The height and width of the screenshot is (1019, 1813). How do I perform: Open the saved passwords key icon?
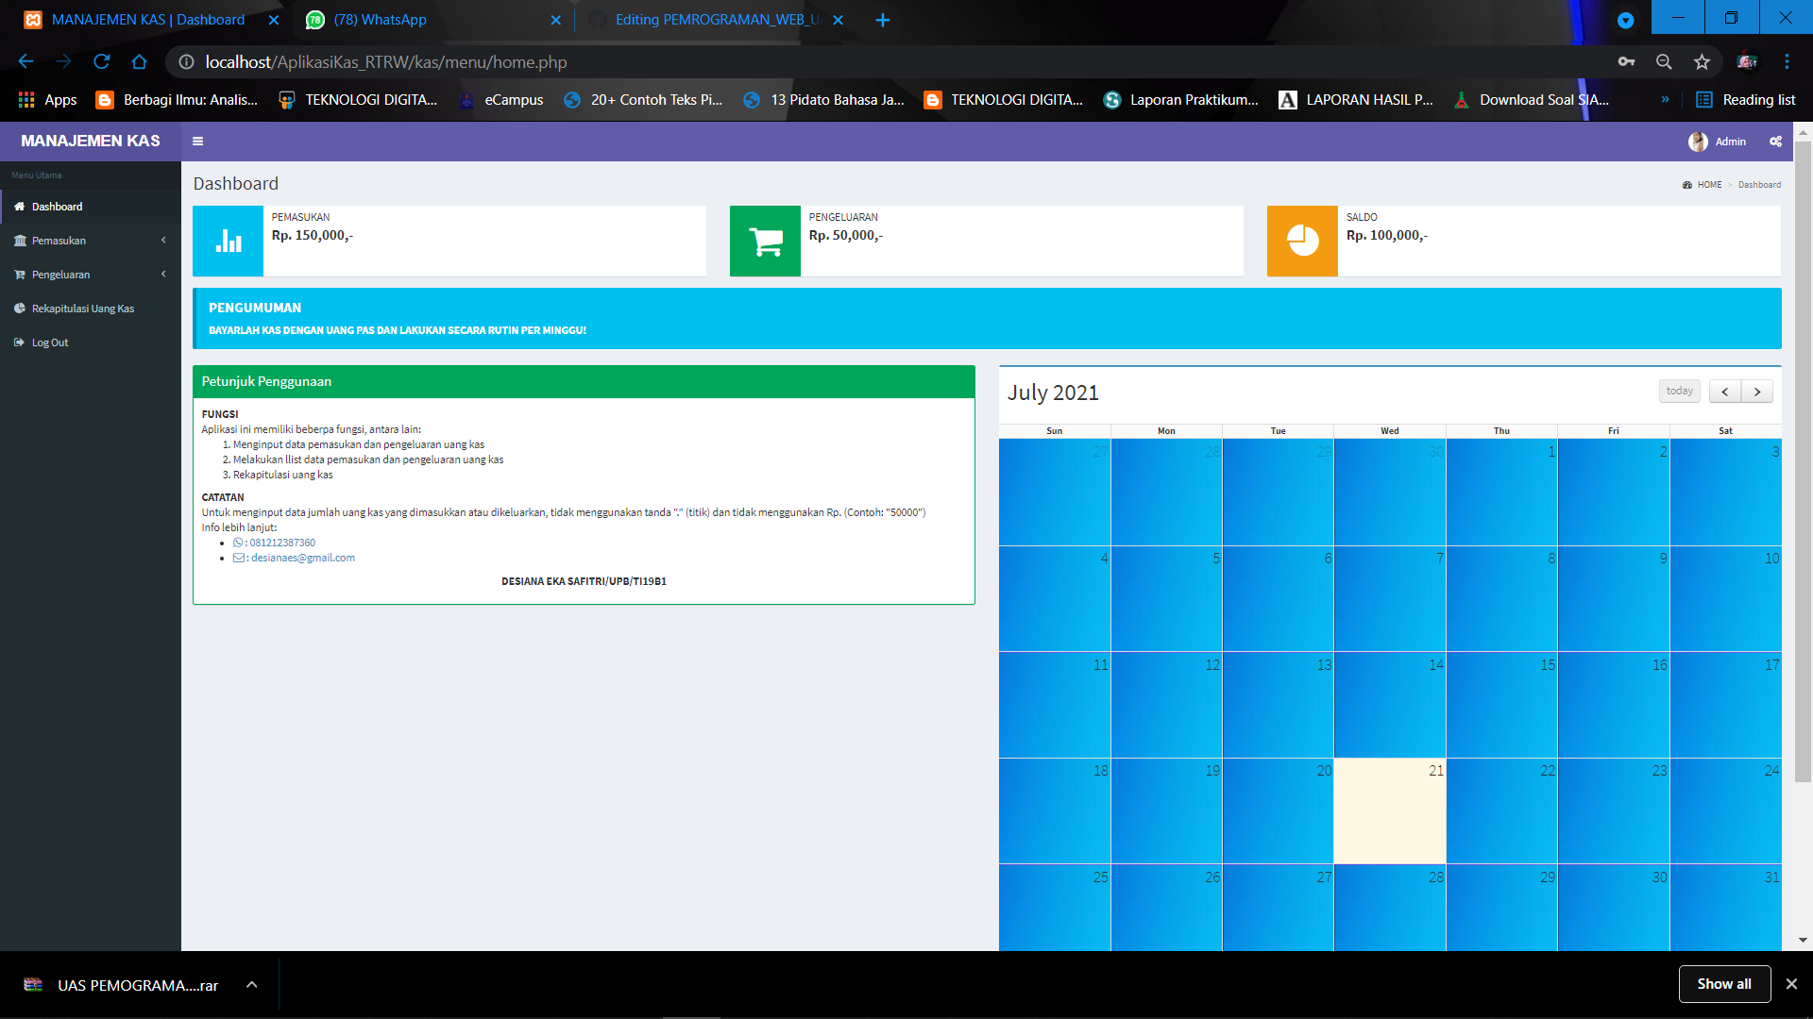(1626, 62)
